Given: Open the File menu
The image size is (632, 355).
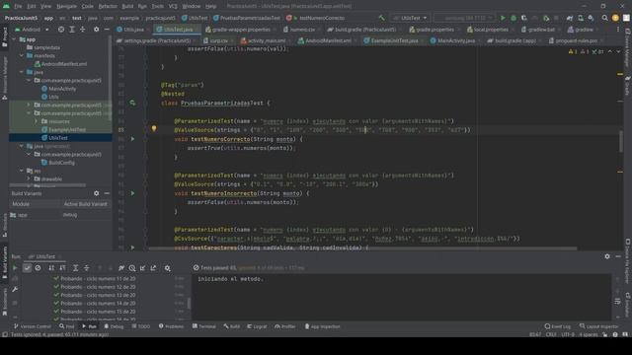Looking at the screenshot, I should coord(18,7).
